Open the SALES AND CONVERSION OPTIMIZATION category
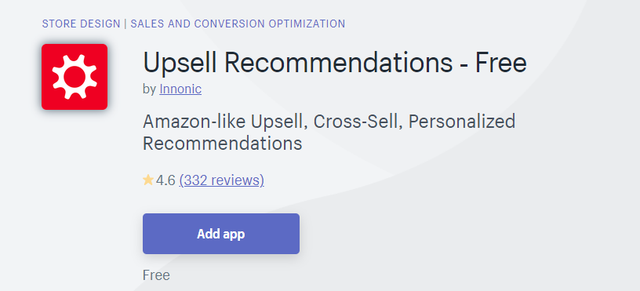The height and width of the screenshot is (291, 640). click(238, 24)
